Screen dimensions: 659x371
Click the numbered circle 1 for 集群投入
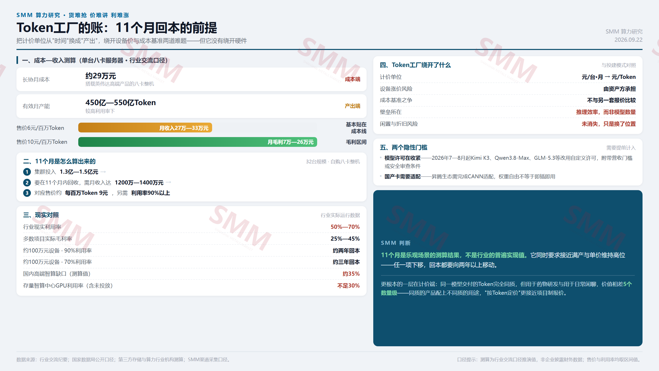27,172
